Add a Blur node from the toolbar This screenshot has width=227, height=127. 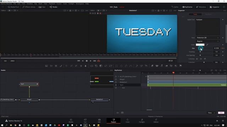coord(85,66)
